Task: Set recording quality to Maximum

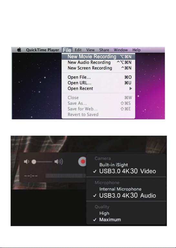Action: (110, 220)
